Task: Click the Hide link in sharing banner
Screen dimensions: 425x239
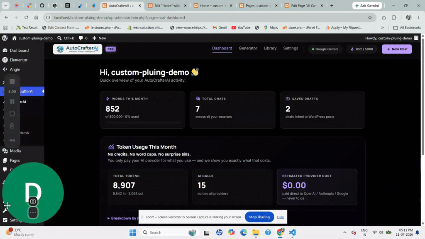Action: (x=281, y=217)
